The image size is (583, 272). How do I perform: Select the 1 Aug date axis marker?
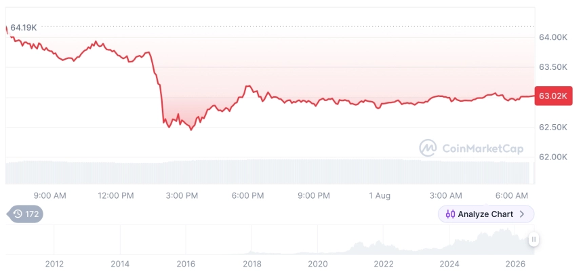point(380,196)
